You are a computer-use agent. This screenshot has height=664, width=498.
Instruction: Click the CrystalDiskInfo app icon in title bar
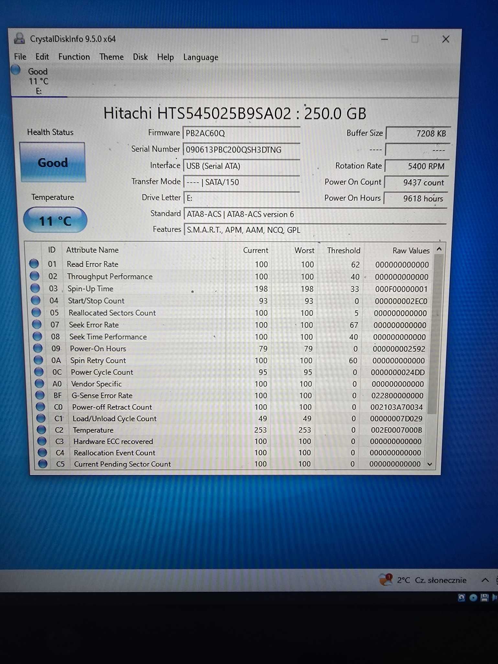point(19,39)
